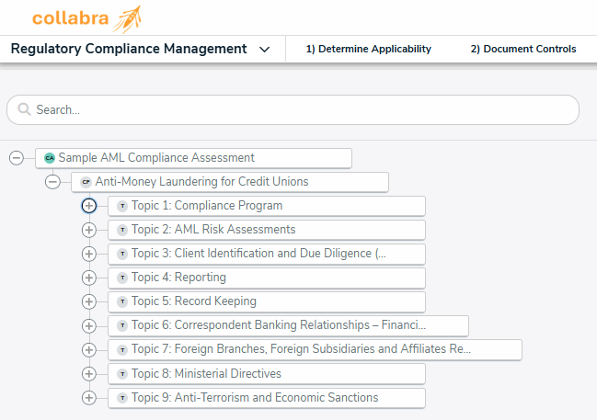
Task: Collapse the Sample AML Compliance Assessment node
Action: click(x=16, y=158)
